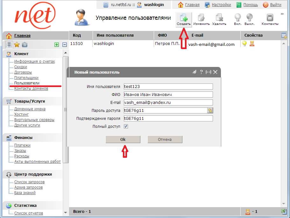Screen dimensions: 290x218
Task: Click the password generator icon beside Пароль доступа
Action: click(x=210, y=111)
